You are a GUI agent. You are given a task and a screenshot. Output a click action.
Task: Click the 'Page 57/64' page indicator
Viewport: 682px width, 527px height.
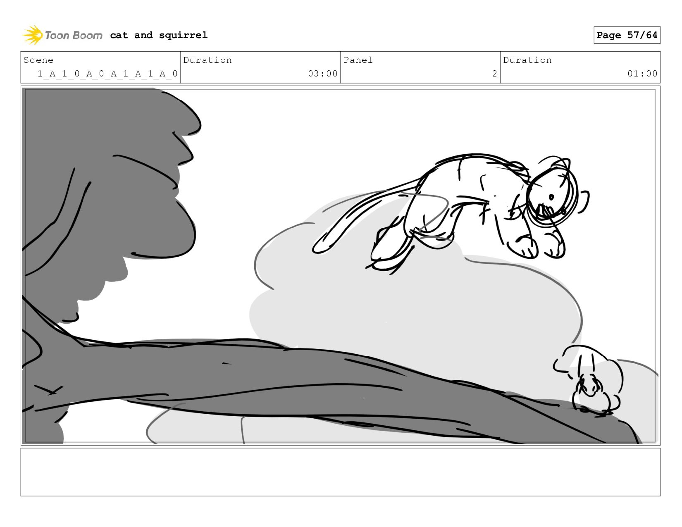pos(627,35)
